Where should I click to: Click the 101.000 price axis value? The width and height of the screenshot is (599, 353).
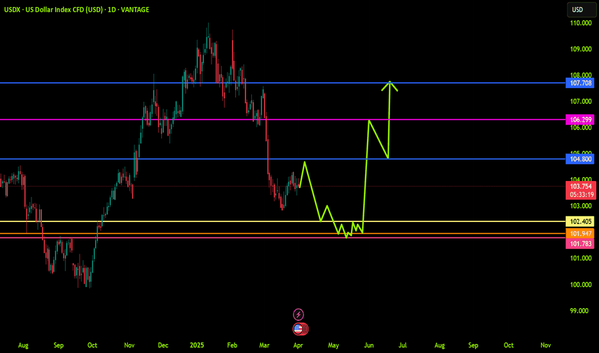tap(580, 259)
